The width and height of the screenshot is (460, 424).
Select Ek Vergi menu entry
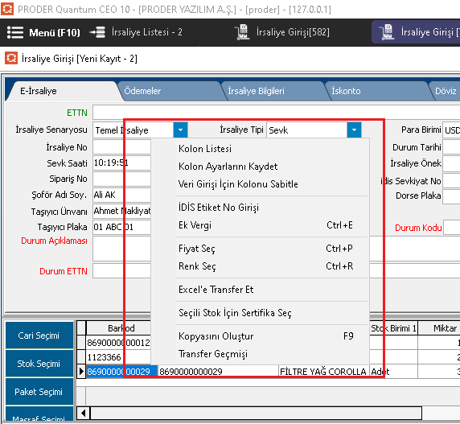click(260, 225)
